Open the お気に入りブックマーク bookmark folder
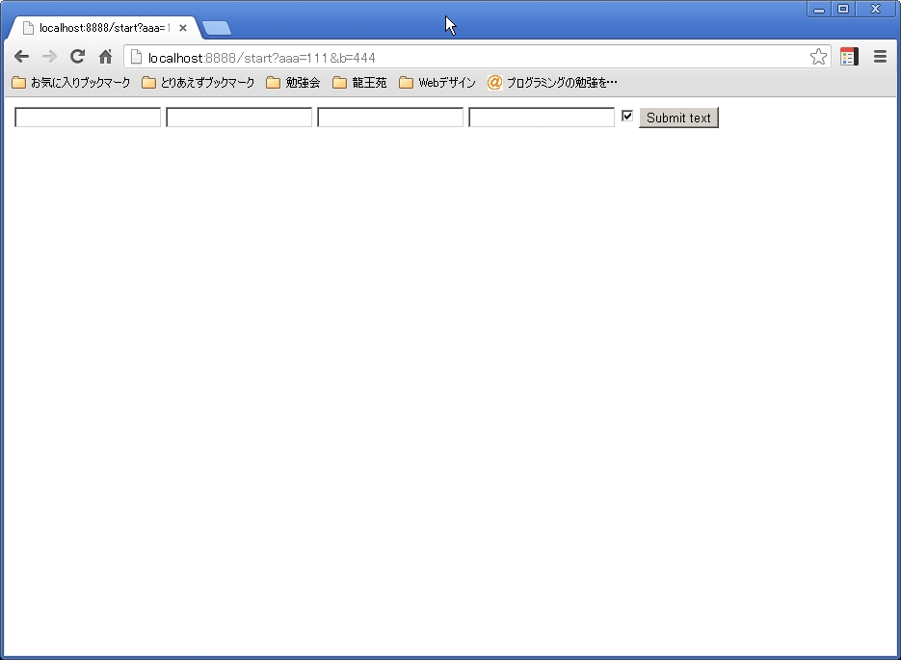Viewport: 901px width, 660px height. [71, 83]
